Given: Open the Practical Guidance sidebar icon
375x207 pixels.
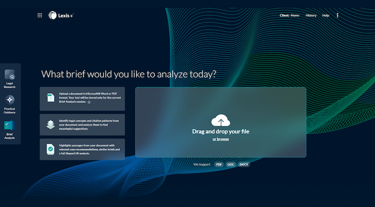Looking at the screenshot, I should pyautogui.click(x=10, y=100).
